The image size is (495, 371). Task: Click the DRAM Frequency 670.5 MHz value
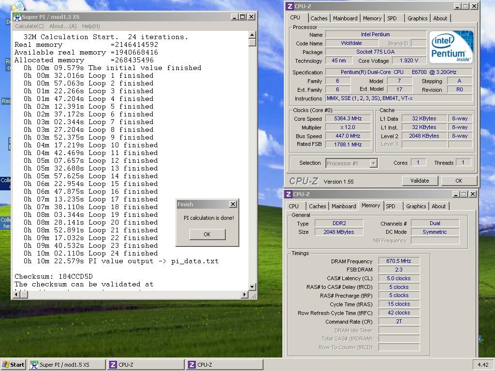pos(399,261)
